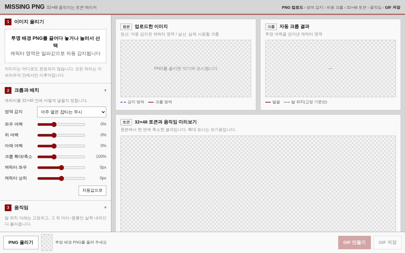The width and height of the screenshot is (405, 253).
Task: Collapse the 움직임 section arrow
Action: pos(105,207)
